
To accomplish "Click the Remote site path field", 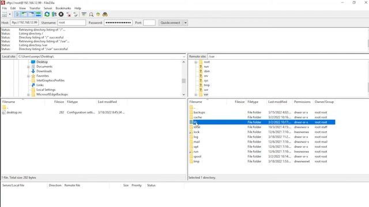I will (x=288, y=56).
